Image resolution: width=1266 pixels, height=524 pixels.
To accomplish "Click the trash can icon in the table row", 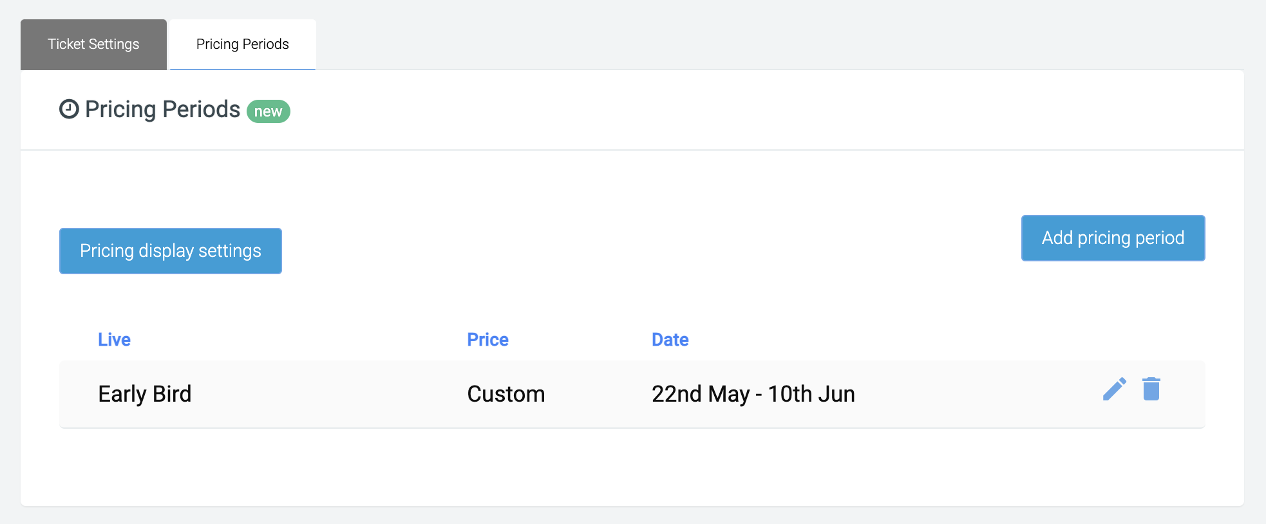I will coord(1151,389).
